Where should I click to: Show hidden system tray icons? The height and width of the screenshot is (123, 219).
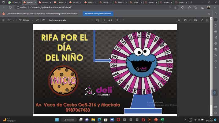tap(185, 120)
